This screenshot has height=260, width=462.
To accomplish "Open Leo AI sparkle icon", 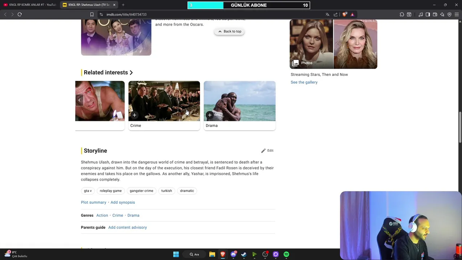I will tap(442, 14).
